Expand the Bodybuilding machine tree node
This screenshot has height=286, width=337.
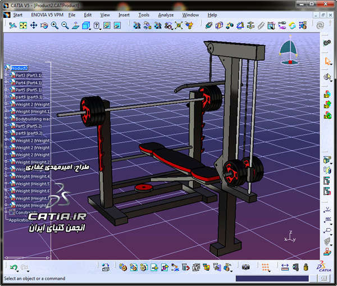pos(6,118)
